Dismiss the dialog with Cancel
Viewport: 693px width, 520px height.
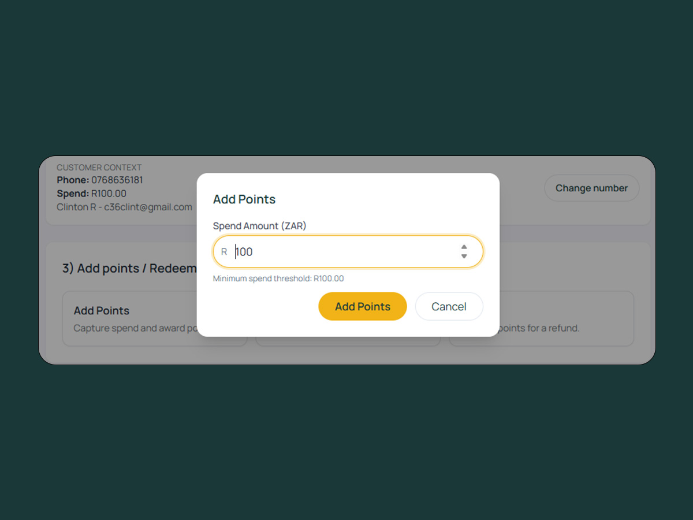[x=449, y=306]
